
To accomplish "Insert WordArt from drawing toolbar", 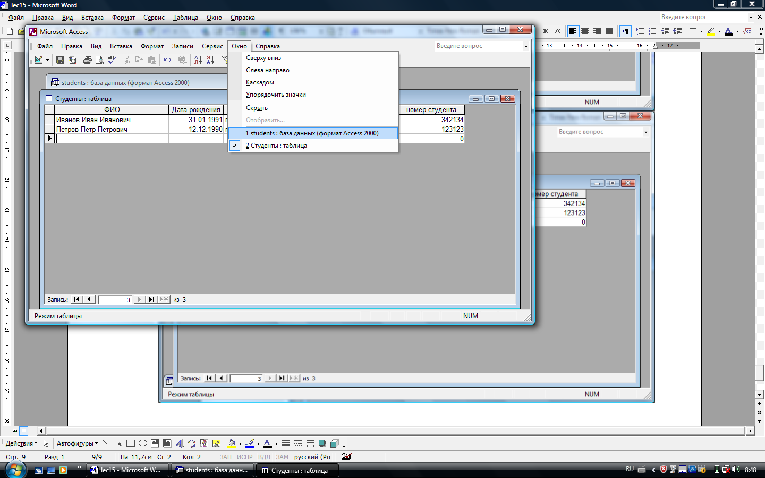I will click(180, 443).
